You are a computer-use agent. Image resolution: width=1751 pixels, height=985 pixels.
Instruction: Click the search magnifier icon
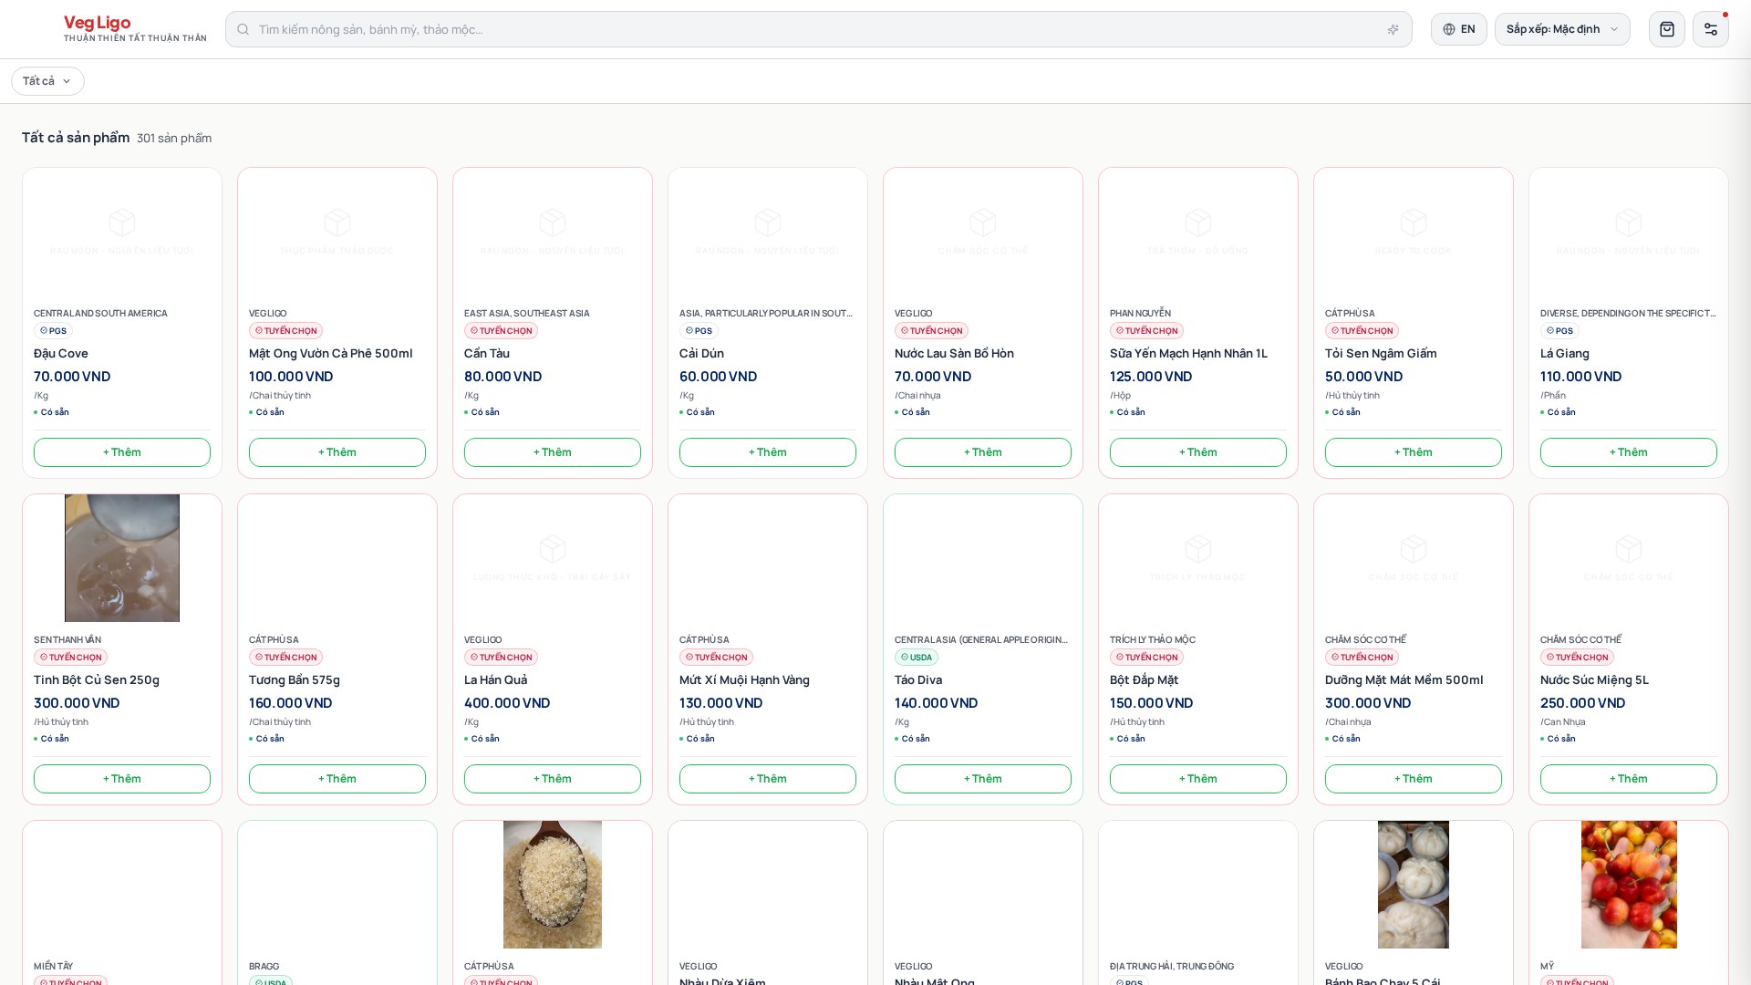point(243,29)
